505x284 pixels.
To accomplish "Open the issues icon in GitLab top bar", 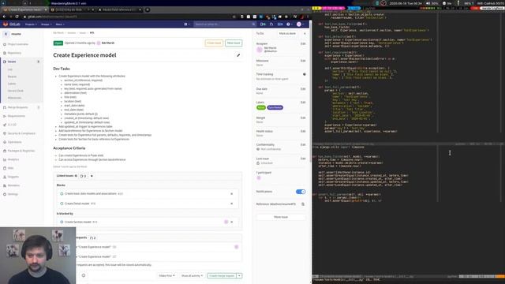I will (x=263, y=24).
